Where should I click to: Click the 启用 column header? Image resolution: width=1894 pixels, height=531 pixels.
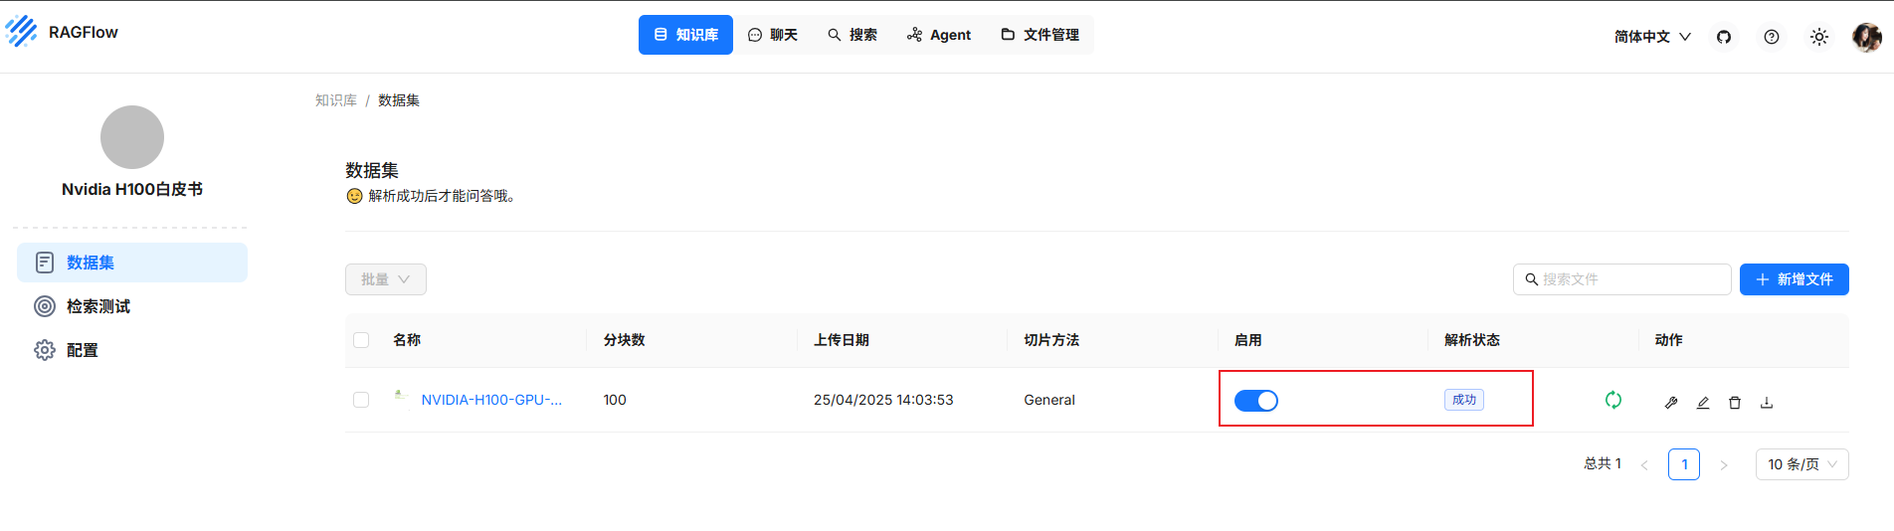click(1248, 340)
